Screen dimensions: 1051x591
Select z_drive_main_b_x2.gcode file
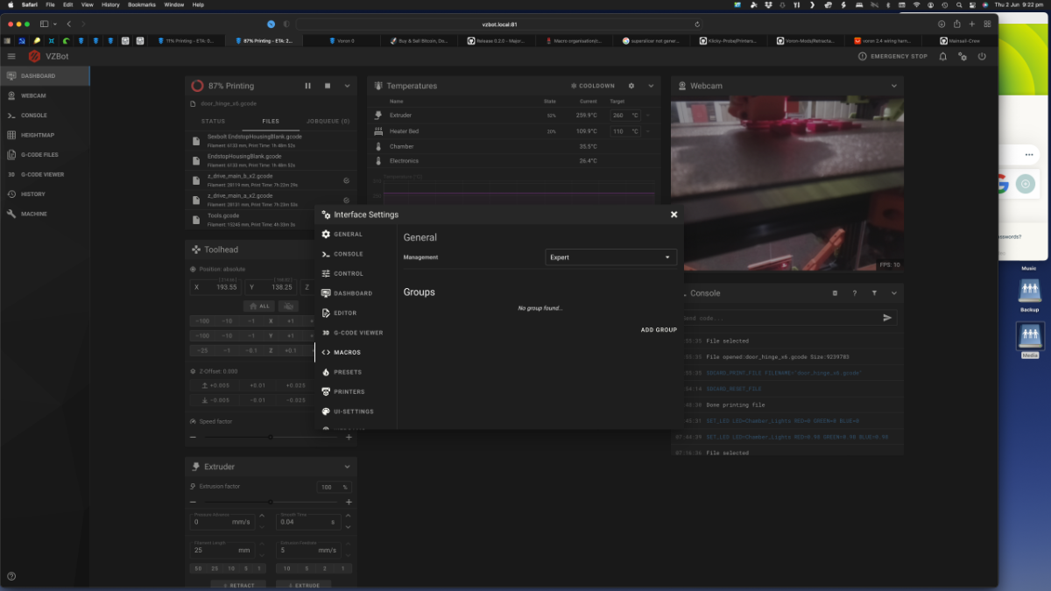coord(272,180)
